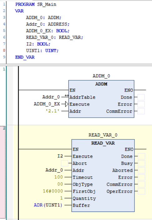This screenshot has height=220, width=152.
Task: Click the I2: BOOL; declaration line
Action: point(38,44)
